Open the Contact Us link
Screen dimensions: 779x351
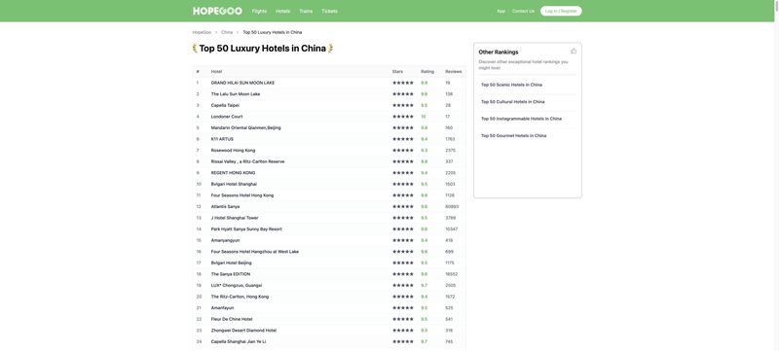(x=524, y=11)
